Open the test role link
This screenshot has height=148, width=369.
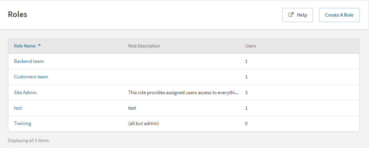[18, 108]
